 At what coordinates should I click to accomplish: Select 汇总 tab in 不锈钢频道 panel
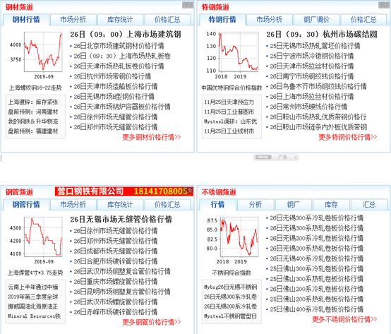pos(369,205)
